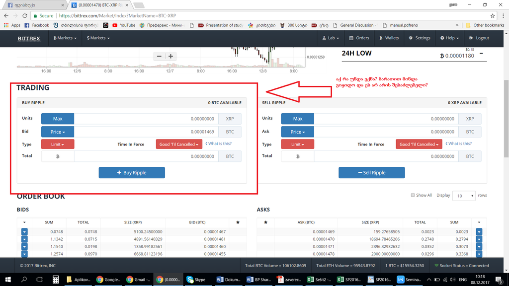Image resolution: width=509 pixels, height=286 pixels.
Task: Click the star header in Asks table
Action: tap(265, 222)
